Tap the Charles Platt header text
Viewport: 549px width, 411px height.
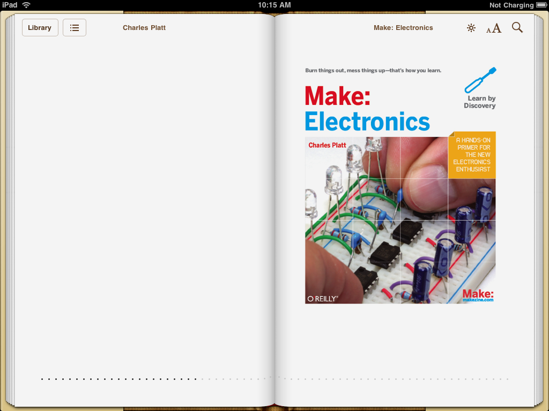click(144, 28)
